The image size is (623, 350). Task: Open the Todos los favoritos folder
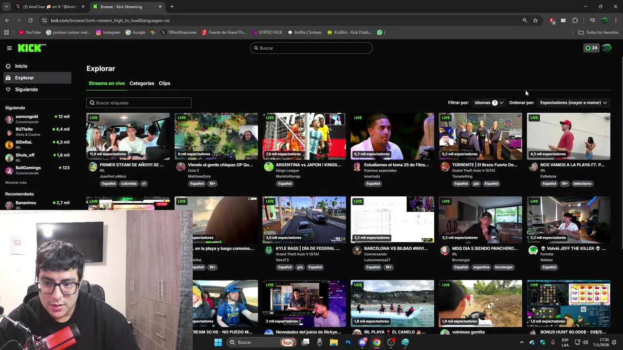[598, 33]
